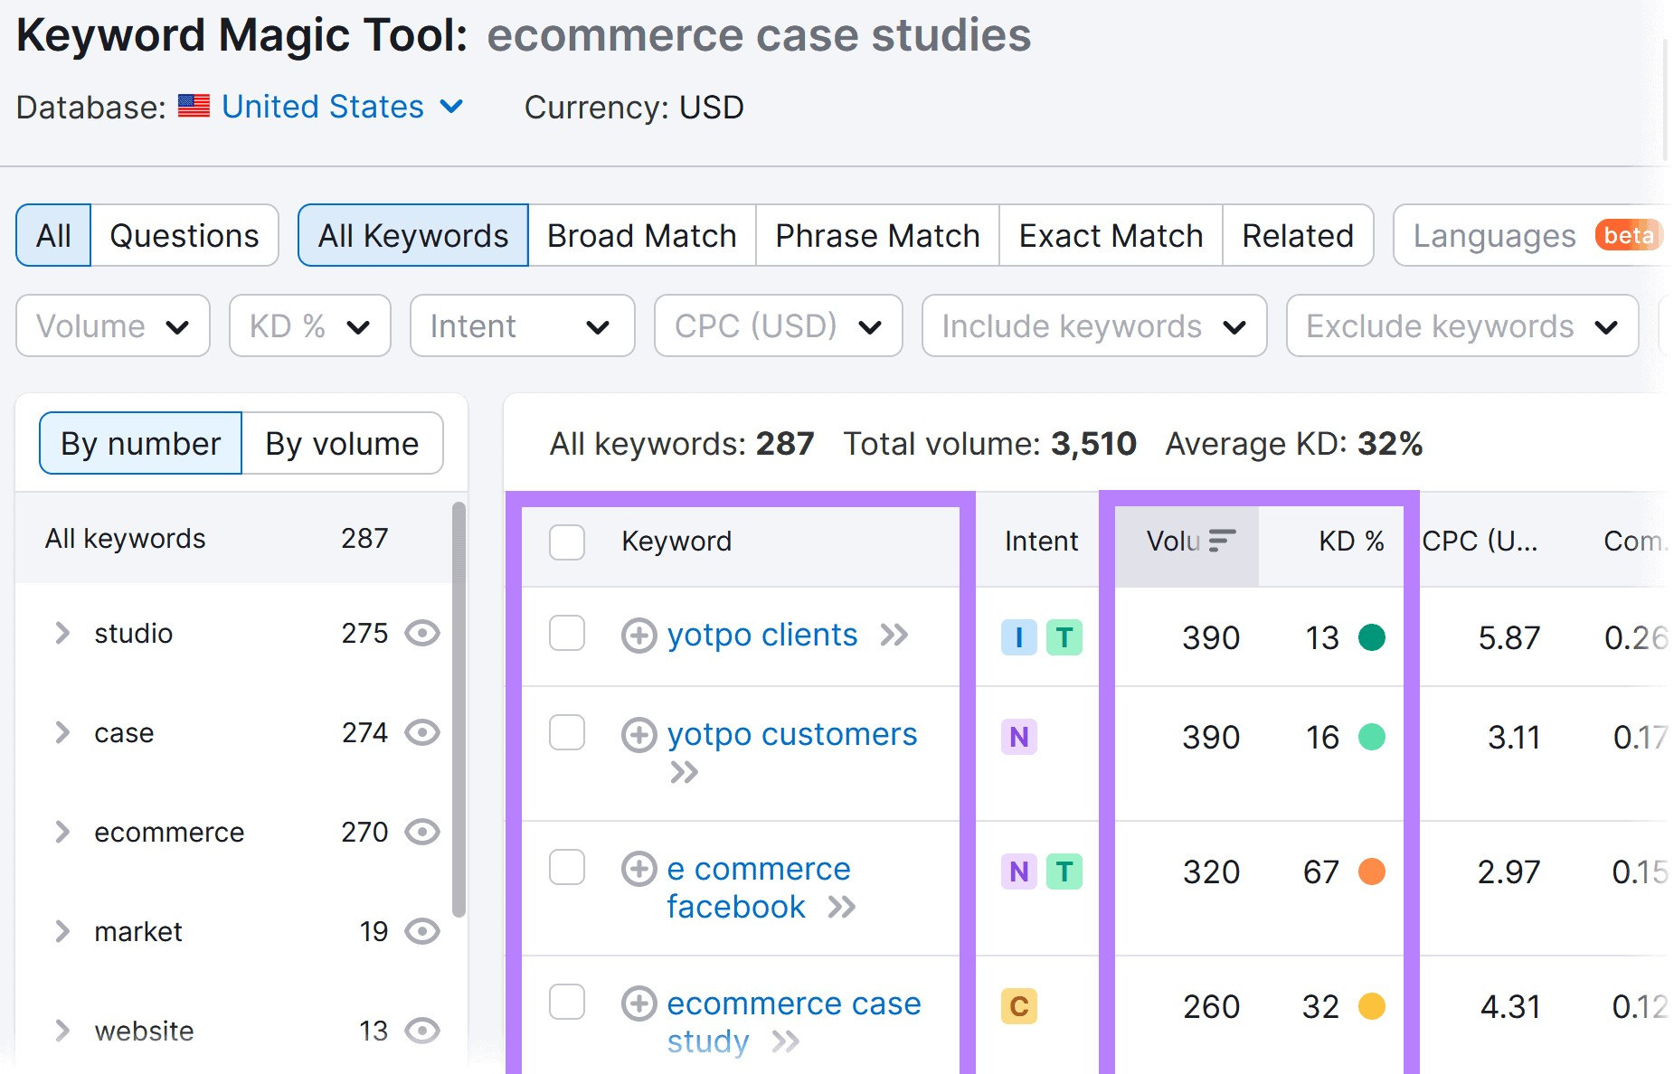Click the orange KD dot next to 67
The height and width of the screenshot is (1074, 1674).
(1374, 871)
